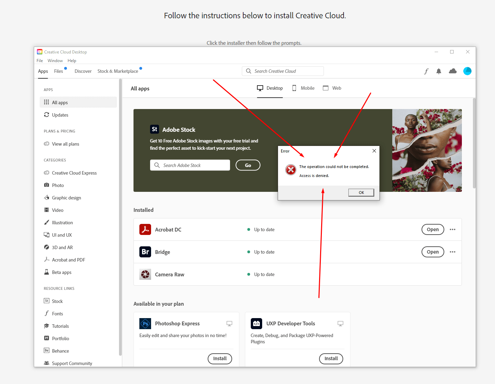Click the Adobe Stock St logo
Viewport: 495px width, 384px height.
(155, 129)
